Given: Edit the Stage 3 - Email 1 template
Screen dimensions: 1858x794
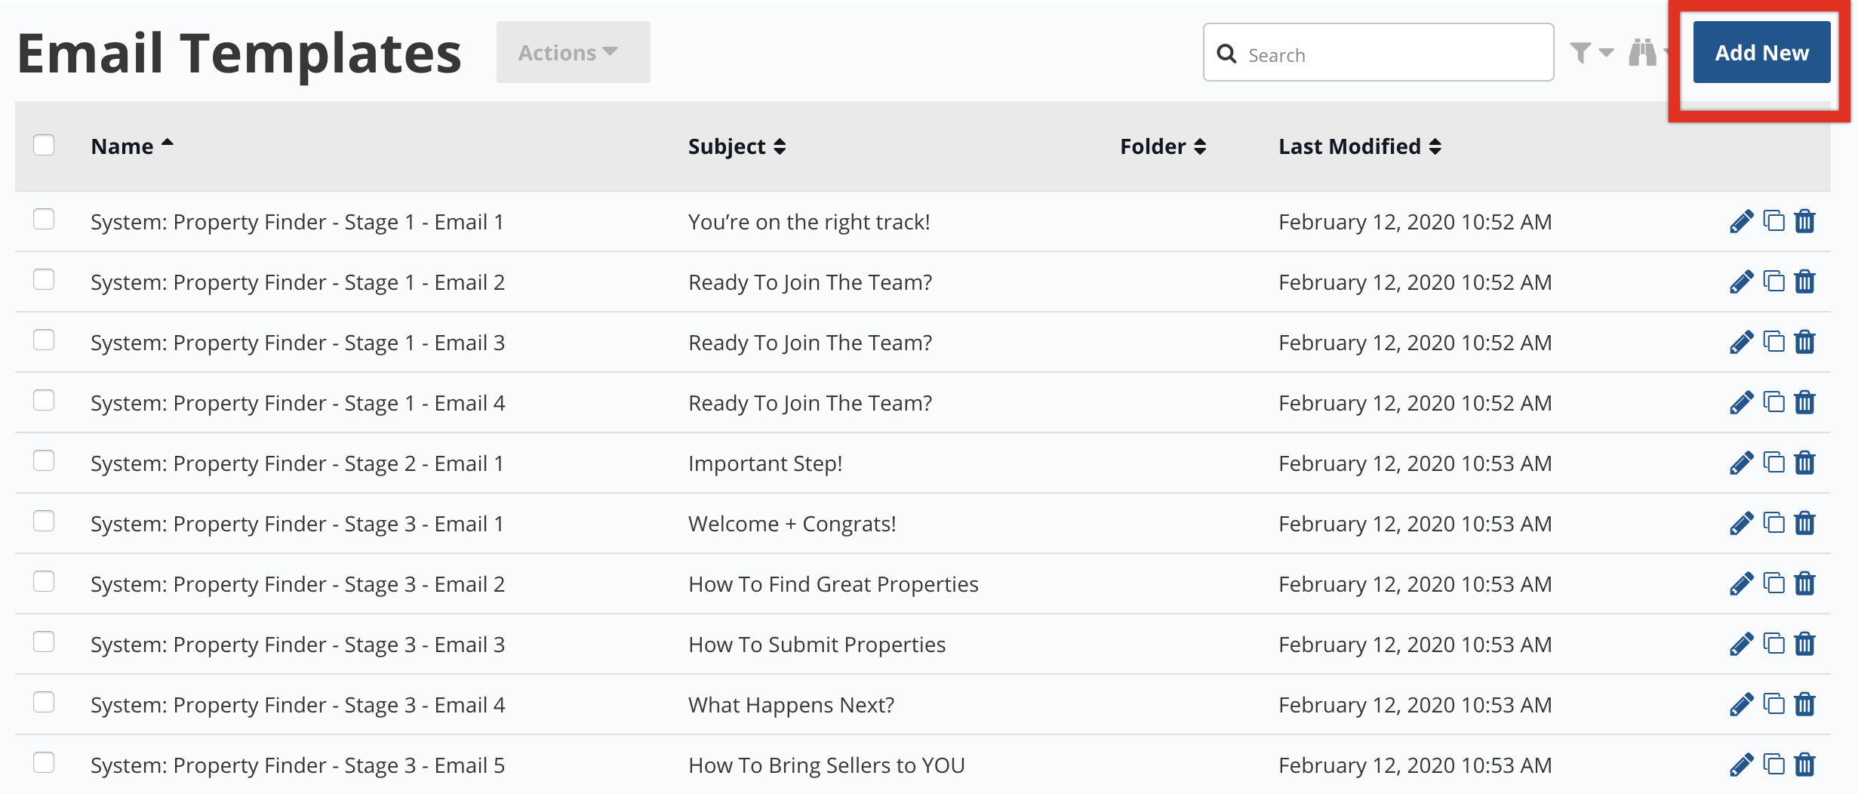Looking at the screenshot, I should [1741, 524].
